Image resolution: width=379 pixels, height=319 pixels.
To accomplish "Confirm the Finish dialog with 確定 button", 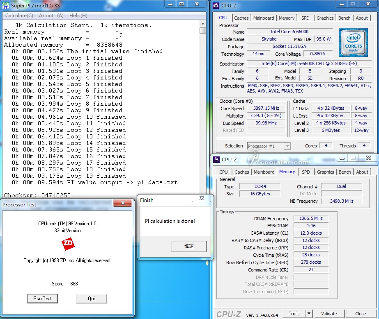I will (x=189, y=246).
